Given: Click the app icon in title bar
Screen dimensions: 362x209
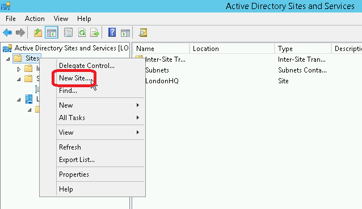Looking at the screenshot, I should [x=6, y=6].
